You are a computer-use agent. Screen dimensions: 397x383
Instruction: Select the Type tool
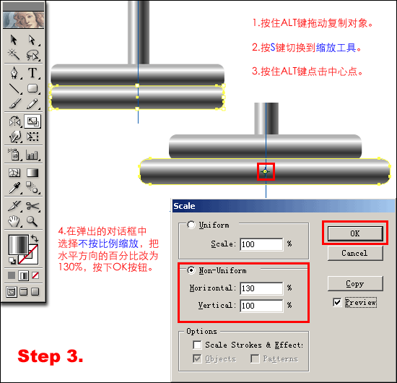coord(32,72)
